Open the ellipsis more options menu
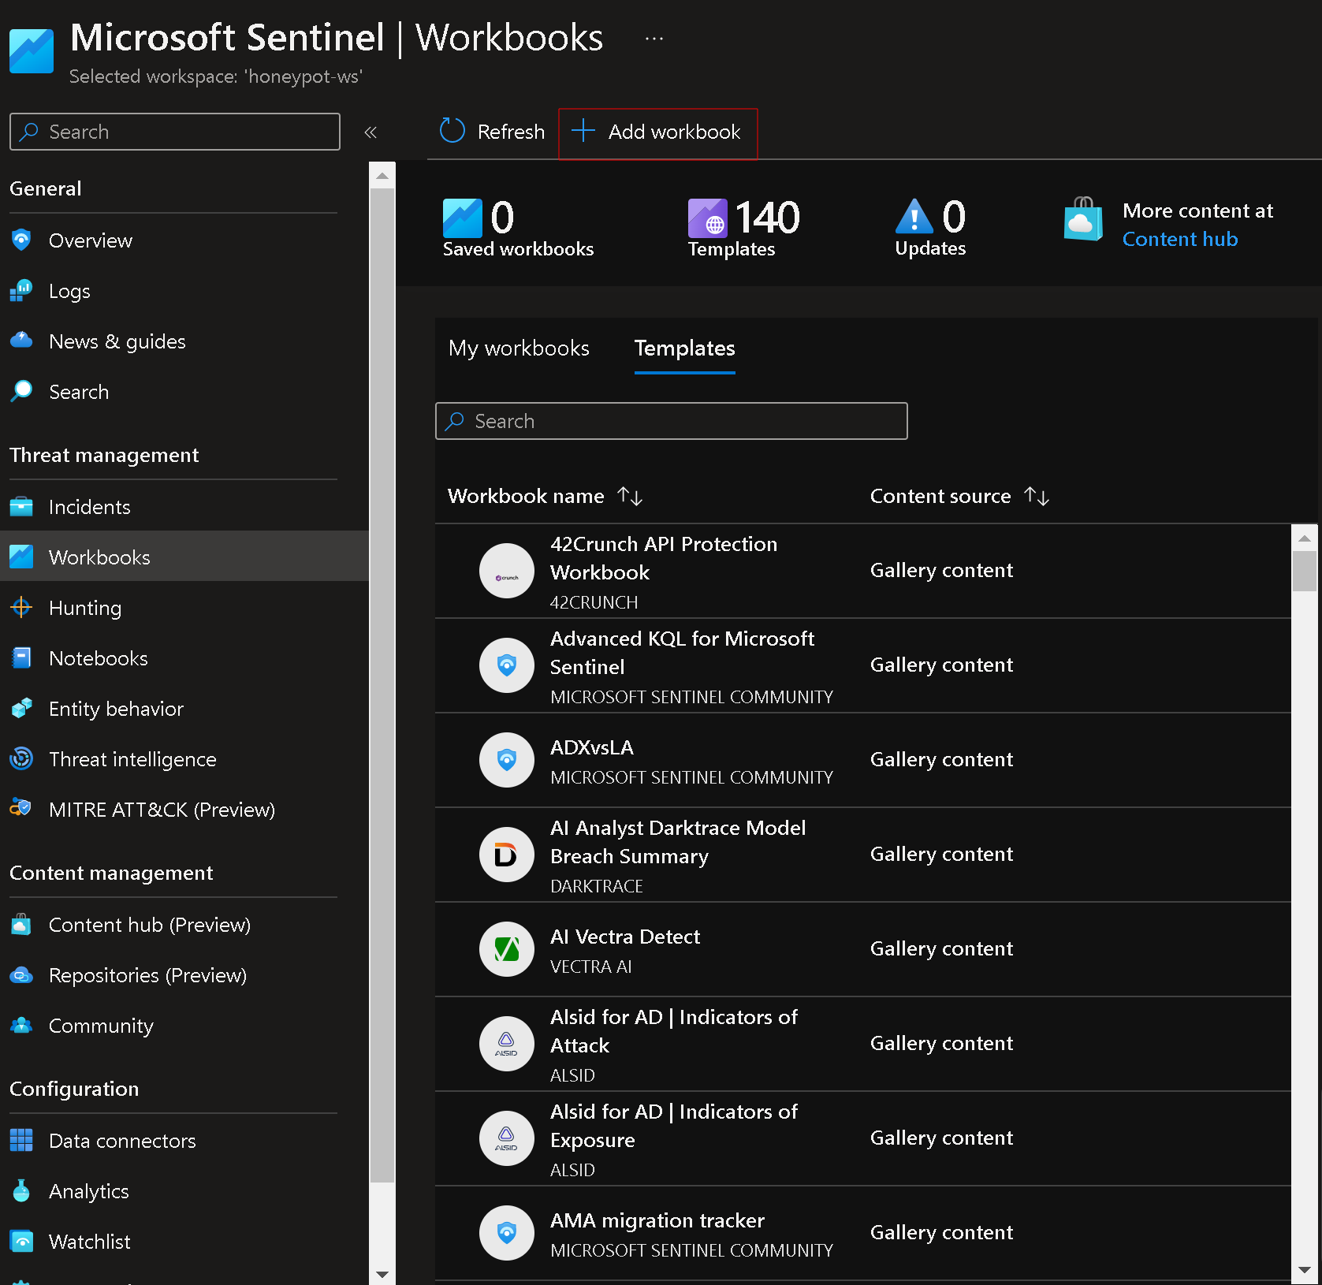Screen dimensions: 1322x1285 pyautogui.click(x=654, y=38)
